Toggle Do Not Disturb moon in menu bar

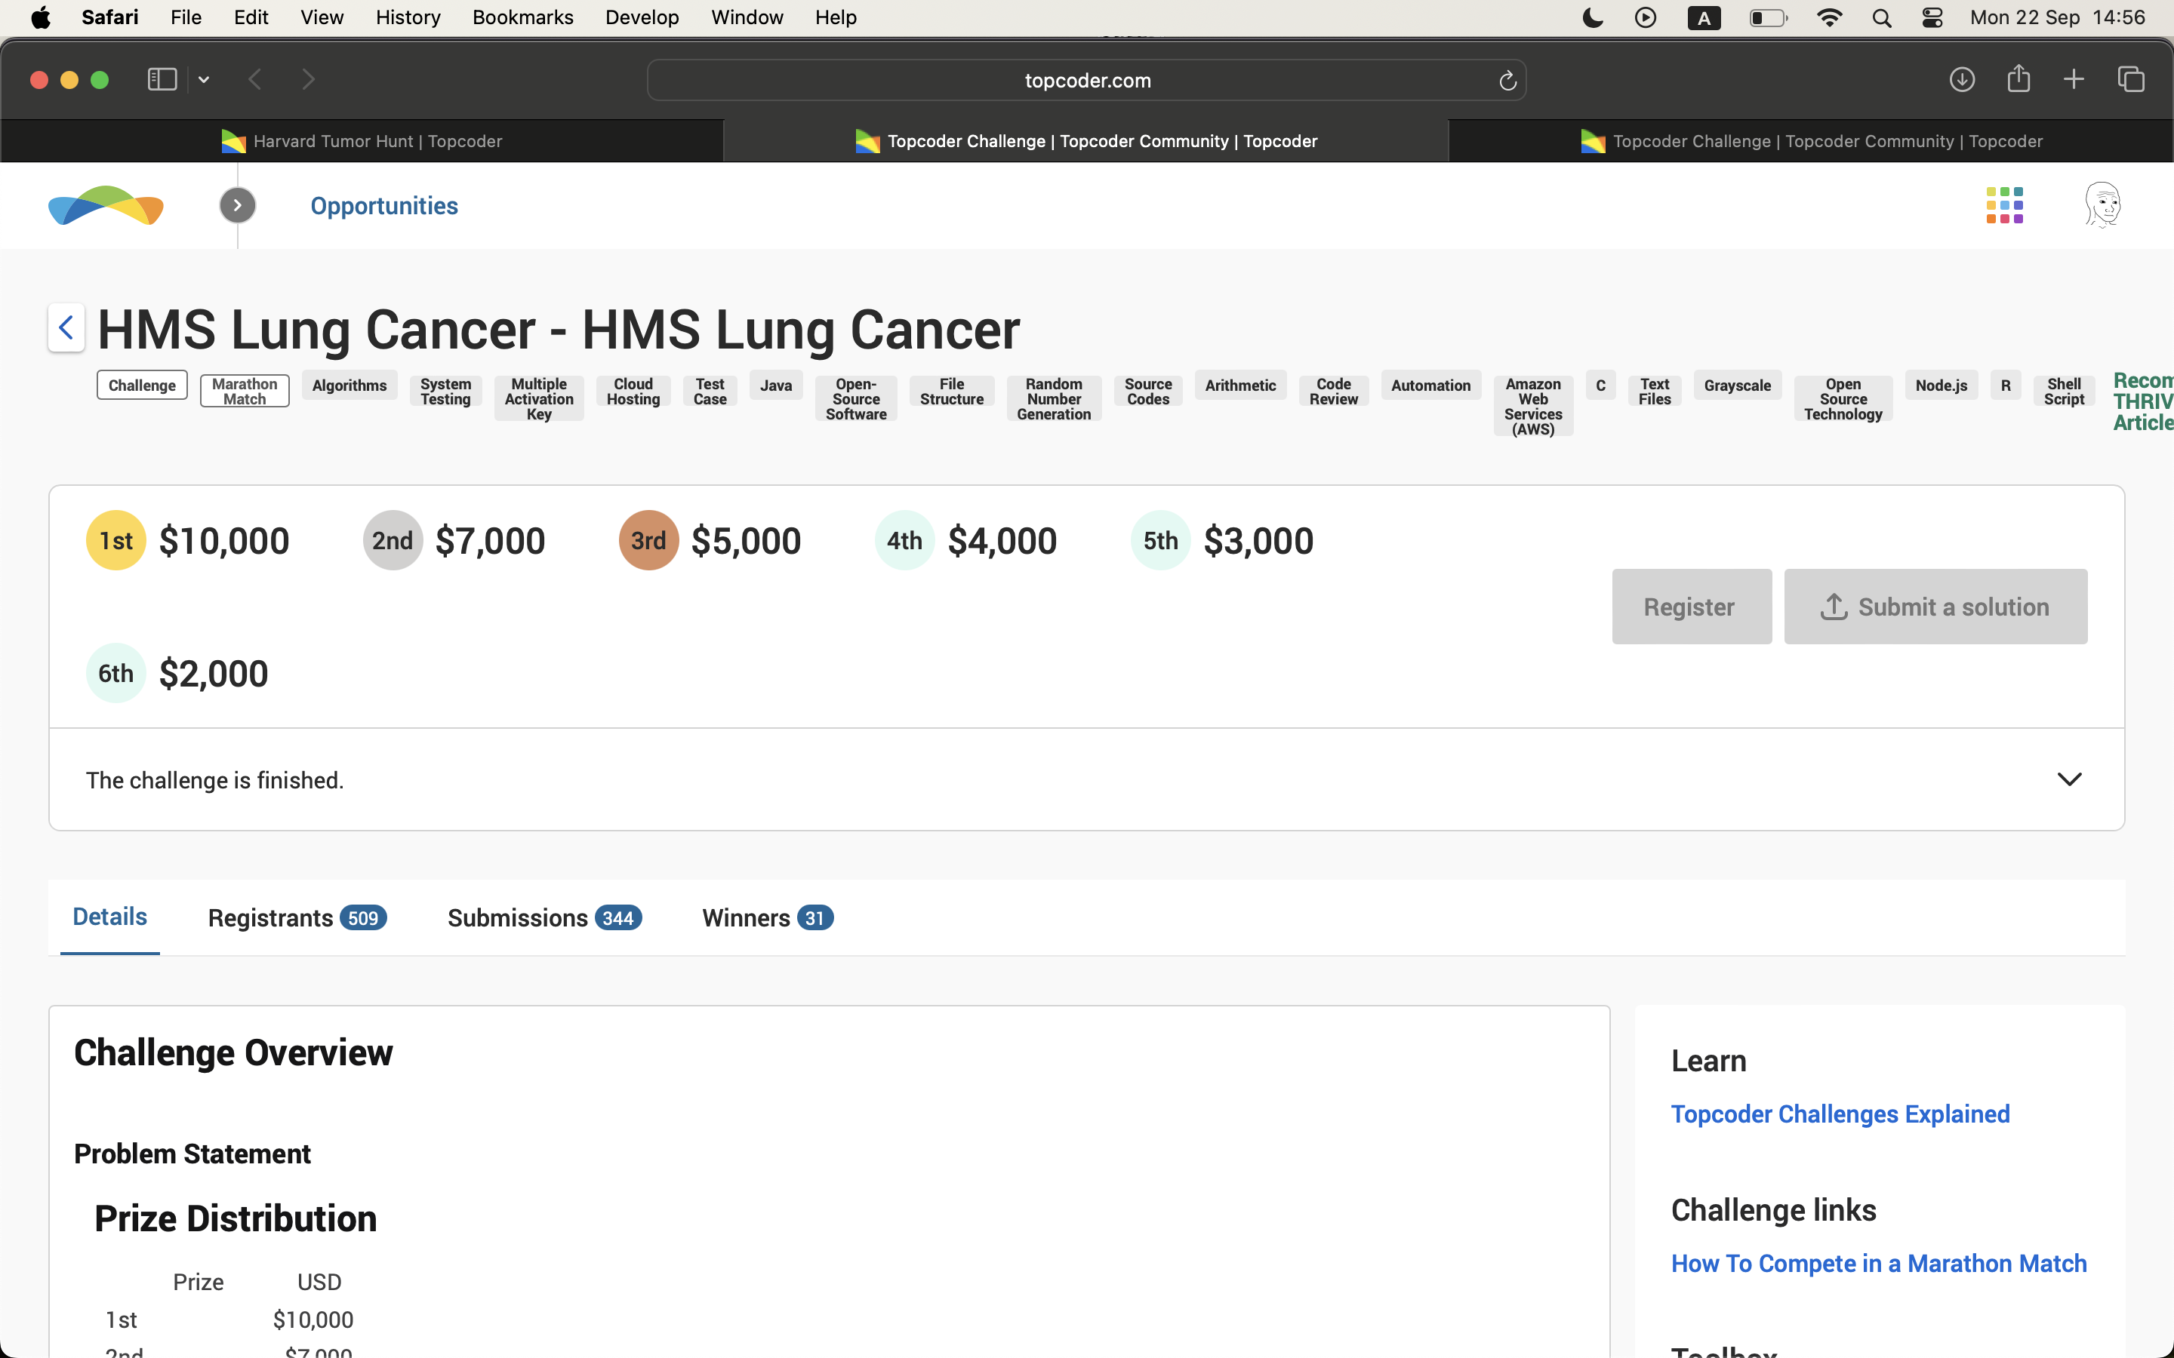(1592, 17)
